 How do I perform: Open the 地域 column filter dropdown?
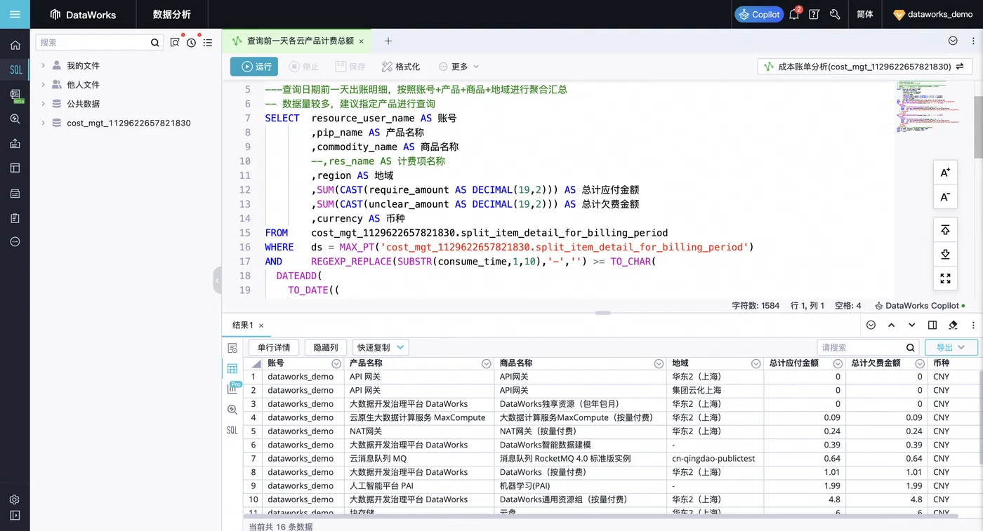756,363
